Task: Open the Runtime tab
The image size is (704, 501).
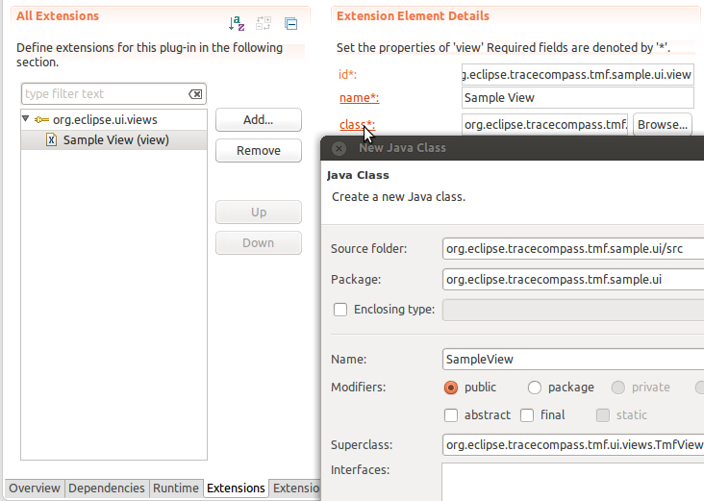Action: tap(176, 488)
